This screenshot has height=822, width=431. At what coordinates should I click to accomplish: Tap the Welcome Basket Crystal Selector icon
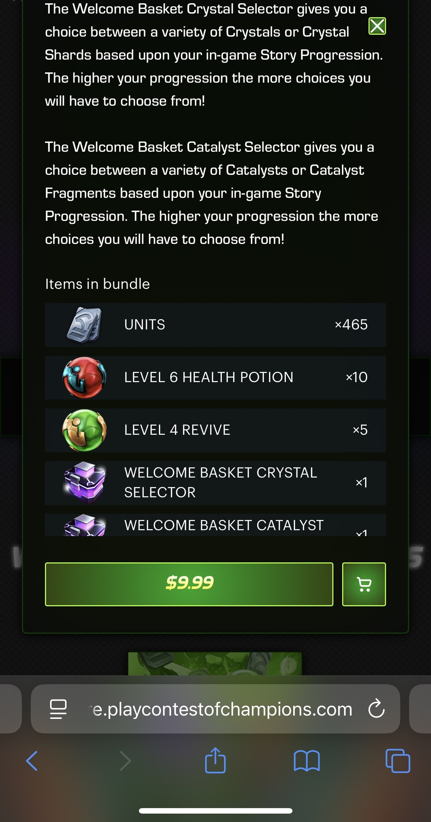(84, 483)
